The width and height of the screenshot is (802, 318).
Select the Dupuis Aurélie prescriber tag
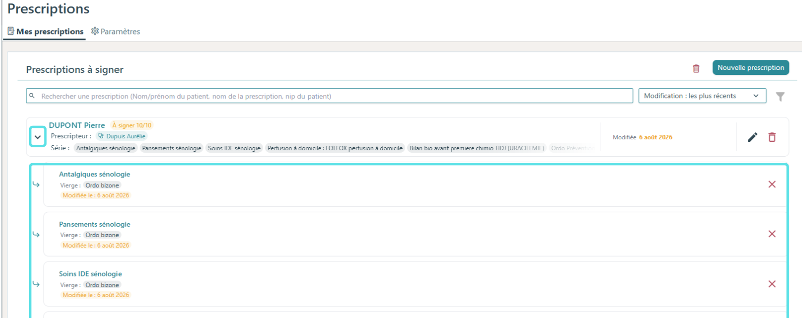point(122,136)
